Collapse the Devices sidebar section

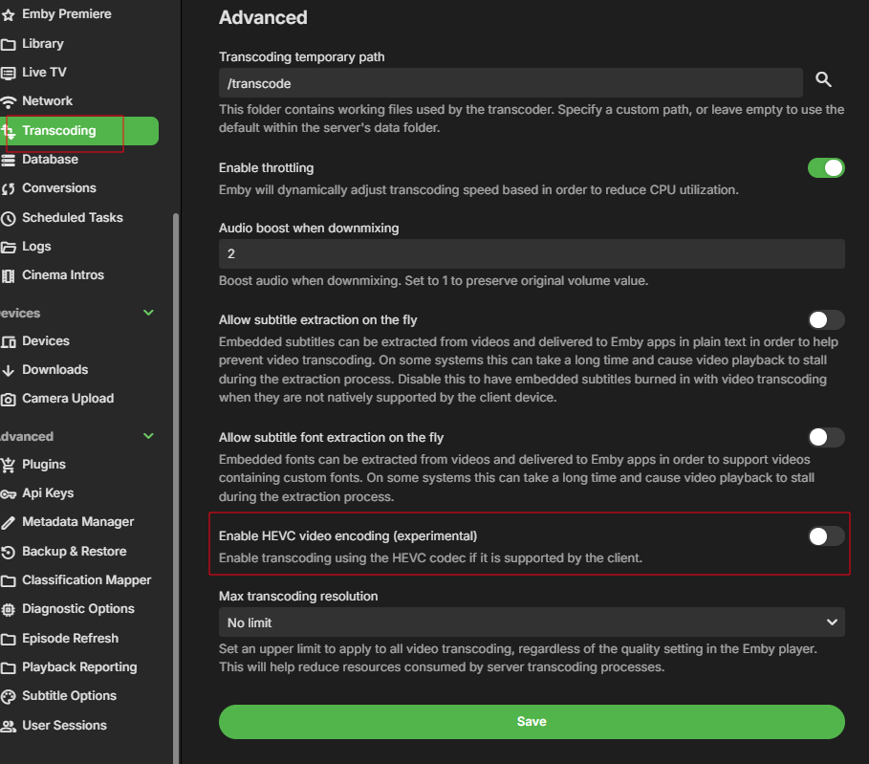[148, 313]
